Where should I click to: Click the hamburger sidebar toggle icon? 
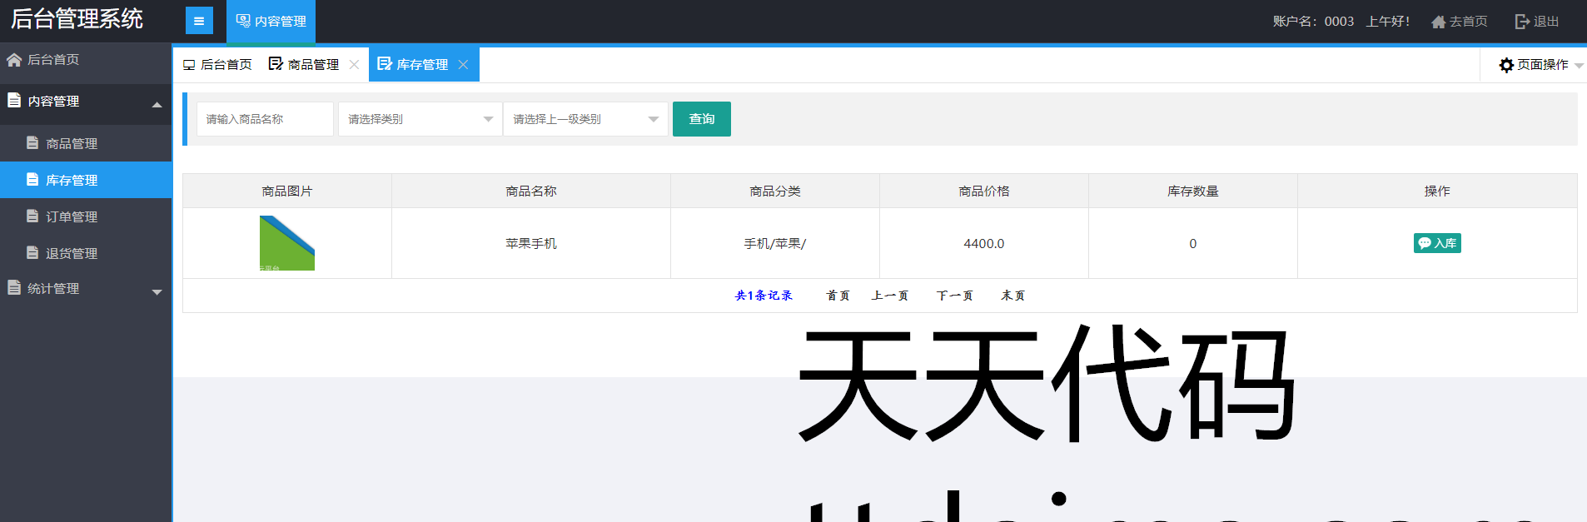pyautogui.click(x=199, y=21)
